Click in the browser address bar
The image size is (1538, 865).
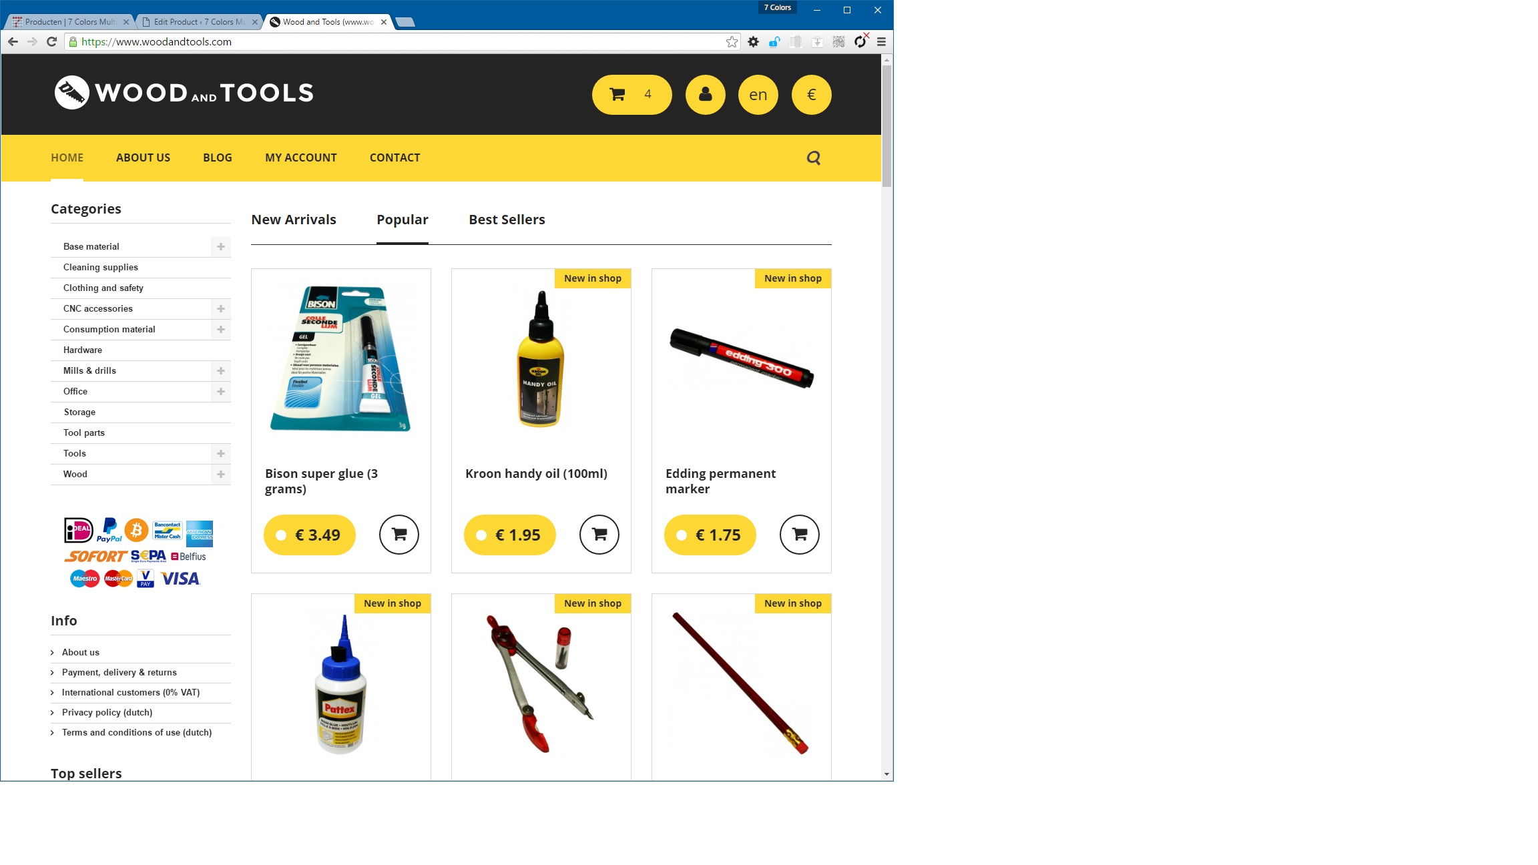click(x=401, y=42)
